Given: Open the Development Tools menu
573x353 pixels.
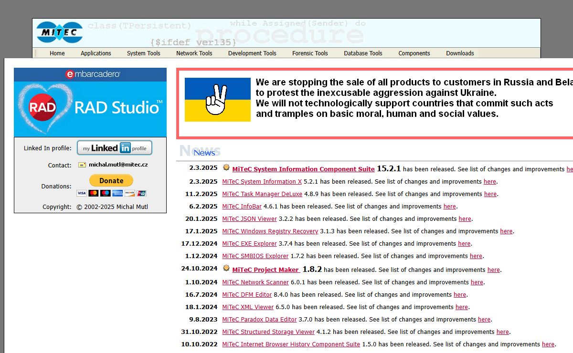Looking at the screenshot, I should [252, 53].
